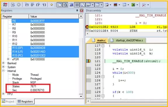The height and width of the screenshot is (107, 168).
Task: Expand the Banked registers group
Action: [3, 63]
